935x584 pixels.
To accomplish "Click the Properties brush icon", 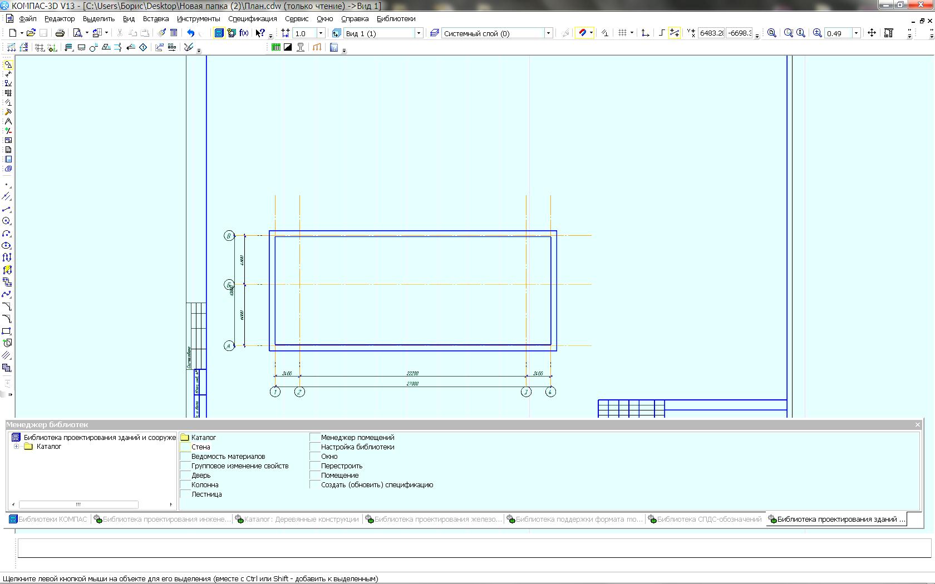I will click(x=161, y=33).
